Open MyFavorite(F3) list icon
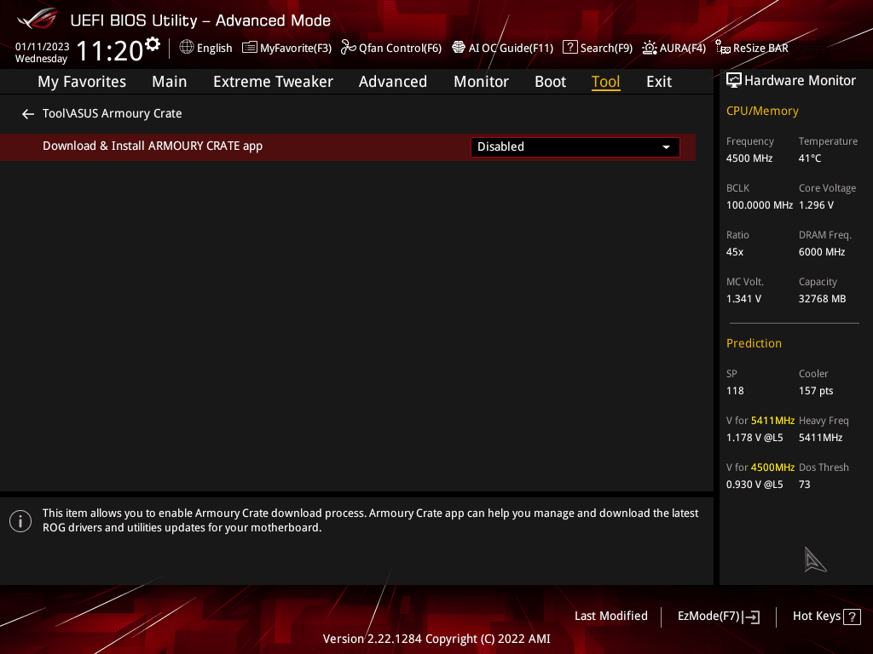Image resolution: width=873 pixels, height=654 pixels. coord(250,48)
